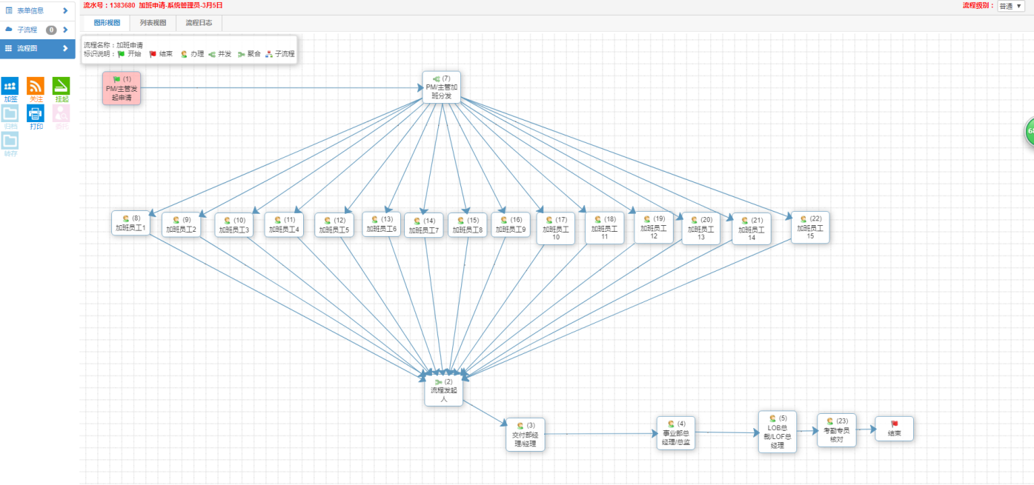The height and width of the screenshot is (485, 1034).
Task: Click the pink 委托 (delegate) icon
Action: click(x=61, y=113)
